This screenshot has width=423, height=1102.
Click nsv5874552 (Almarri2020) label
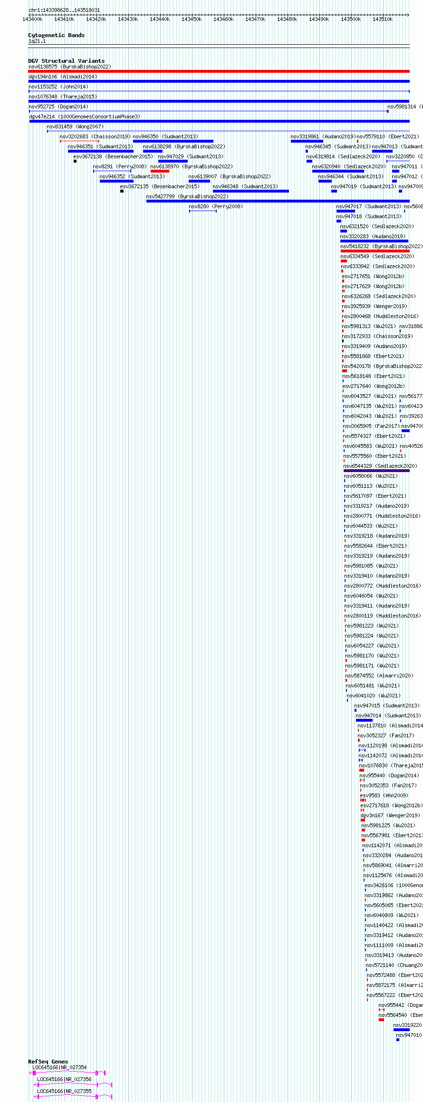tap(379, 676)
